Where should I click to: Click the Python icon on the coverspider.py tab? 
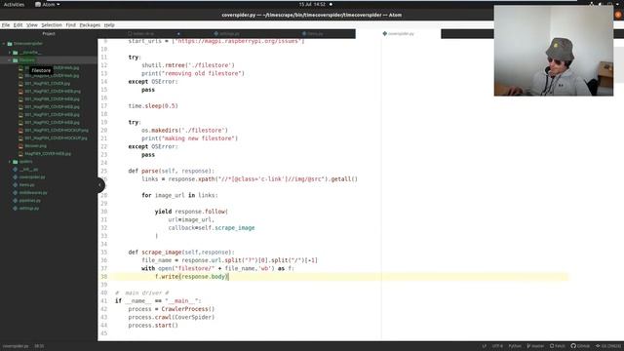[x=385, y=34]
